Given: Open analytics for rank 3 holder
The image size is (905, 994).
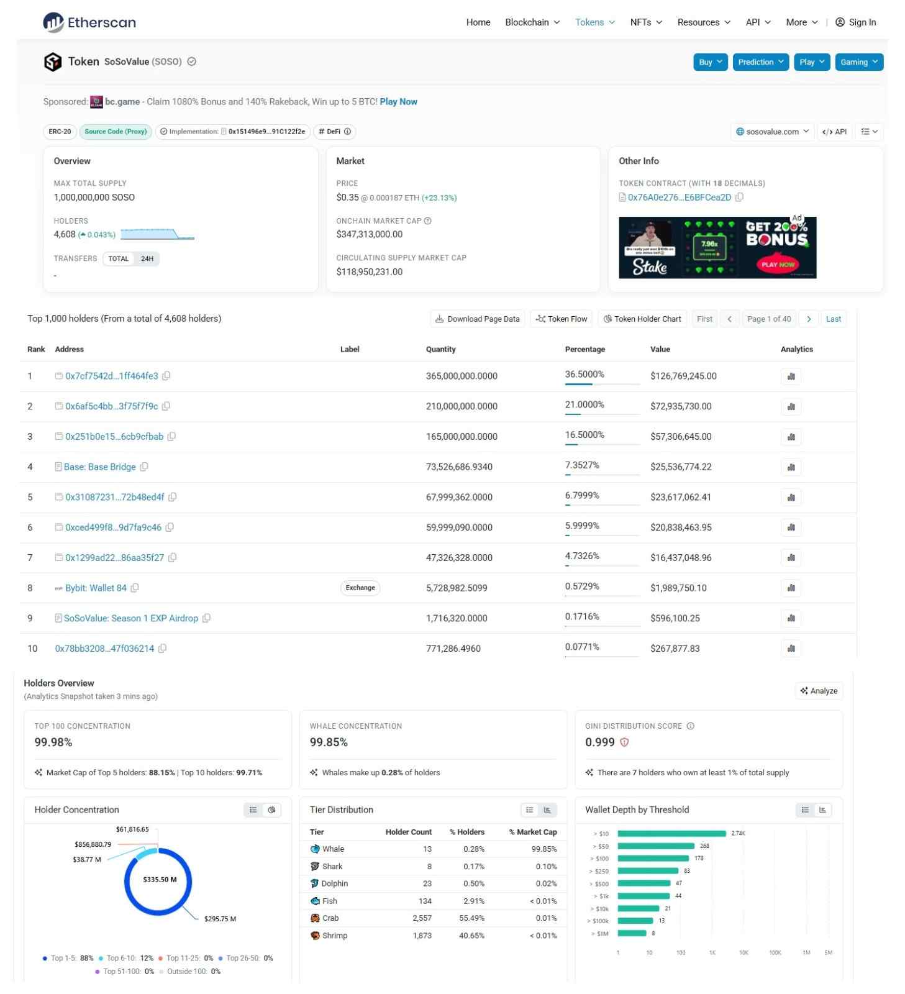Looking at the screenshot, I should [x=791, y=437].
